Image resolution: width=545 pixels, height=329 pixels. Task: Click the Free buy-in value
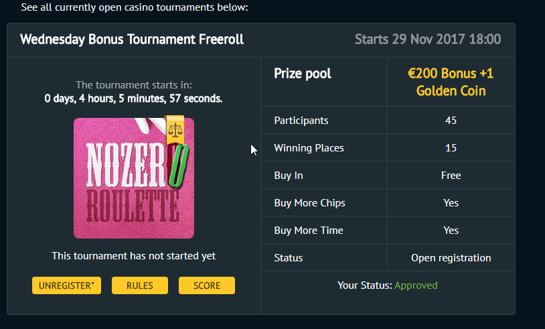(451, 176)
